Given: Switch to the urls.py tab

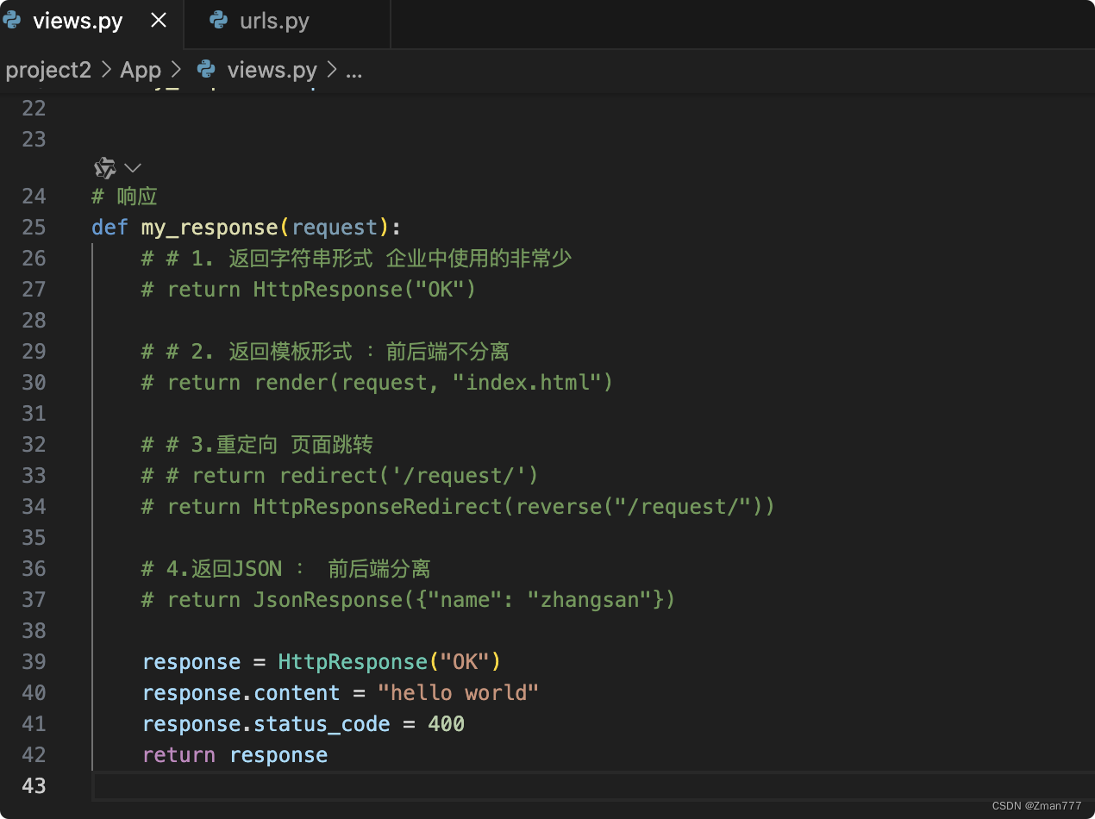Looking at the screenshot, I should 274,20.
